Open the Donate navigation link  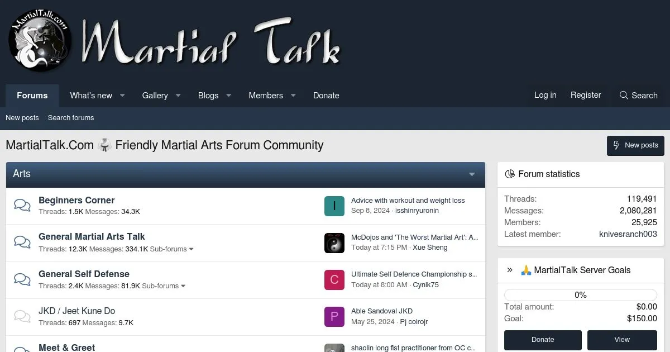[326, 96]
